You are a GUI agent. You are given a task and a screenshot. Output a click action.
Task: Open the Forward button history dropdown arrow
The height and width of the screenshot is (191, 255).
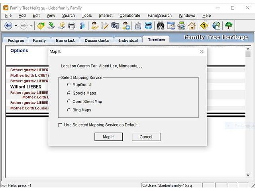(x=31, y=26)
